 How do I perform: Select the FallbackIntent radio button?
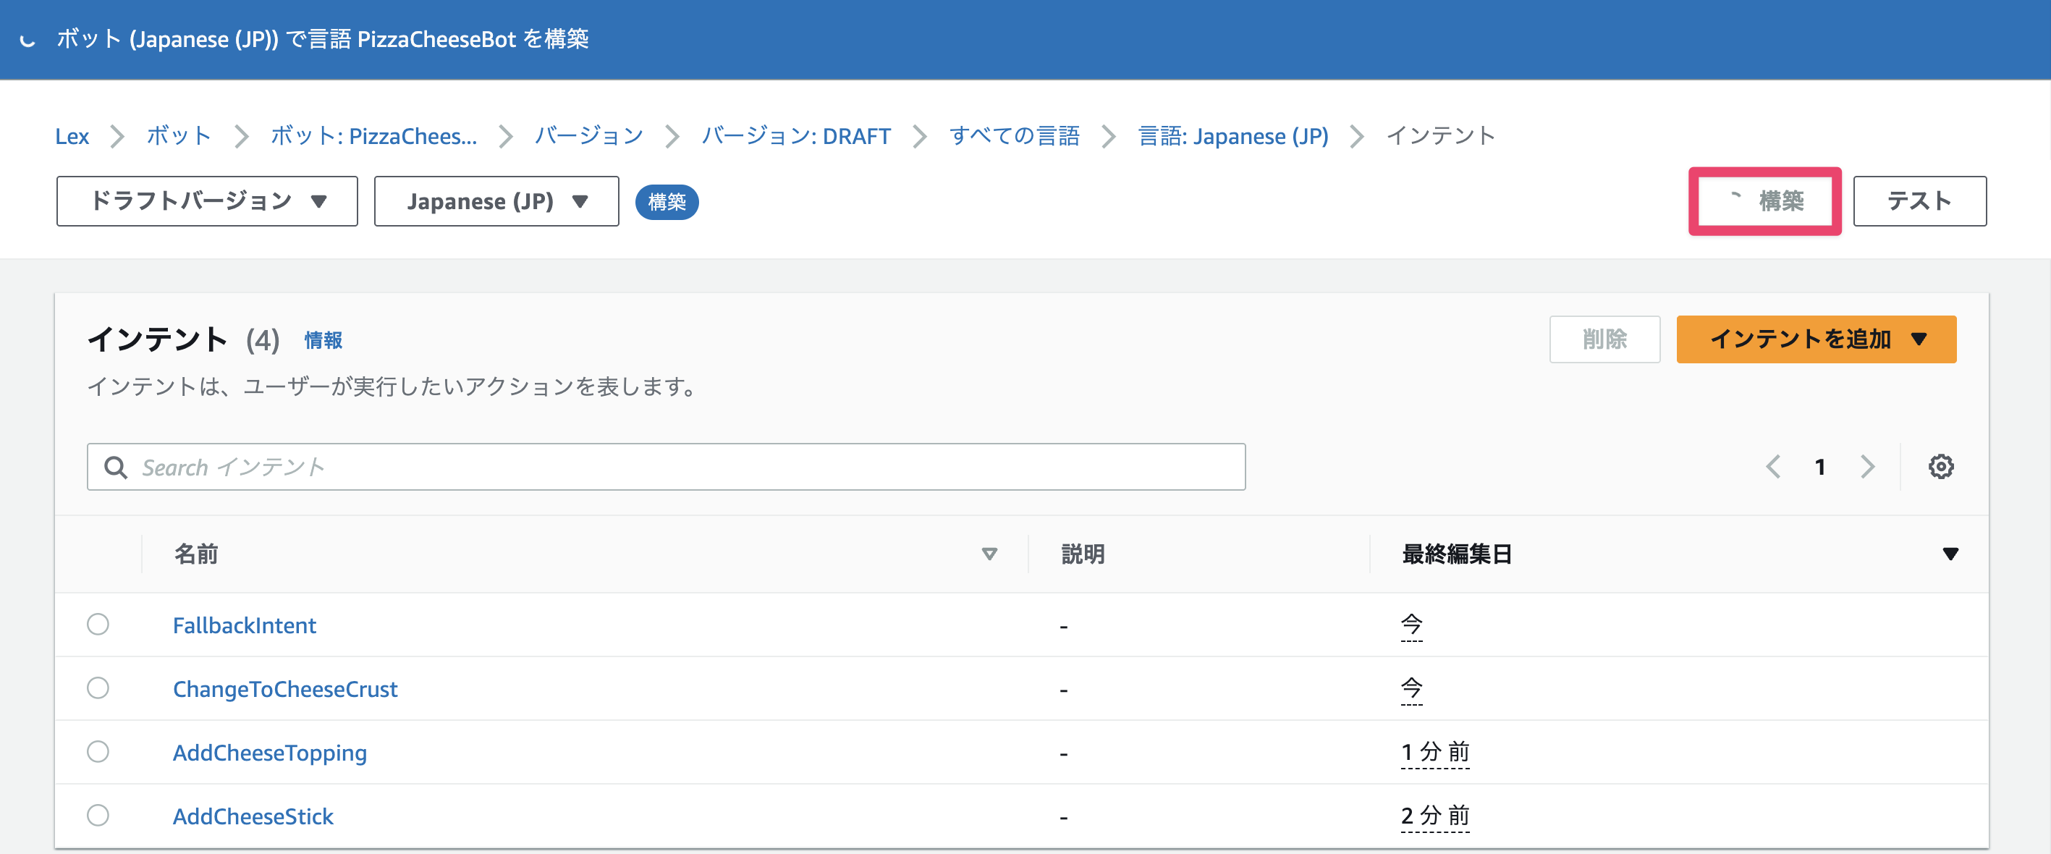pos(98,624)
